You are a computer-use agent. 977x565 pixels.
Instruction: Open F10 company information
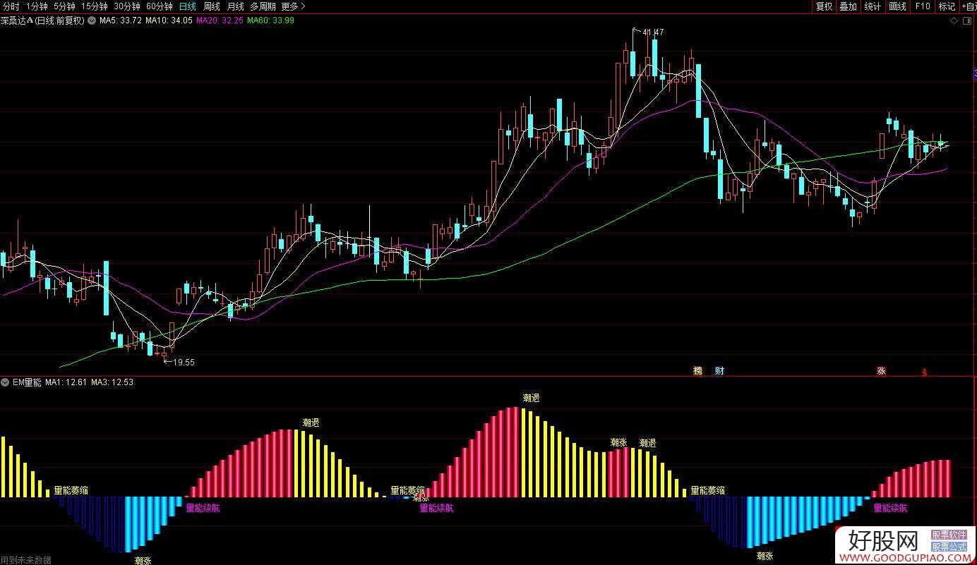922,6
